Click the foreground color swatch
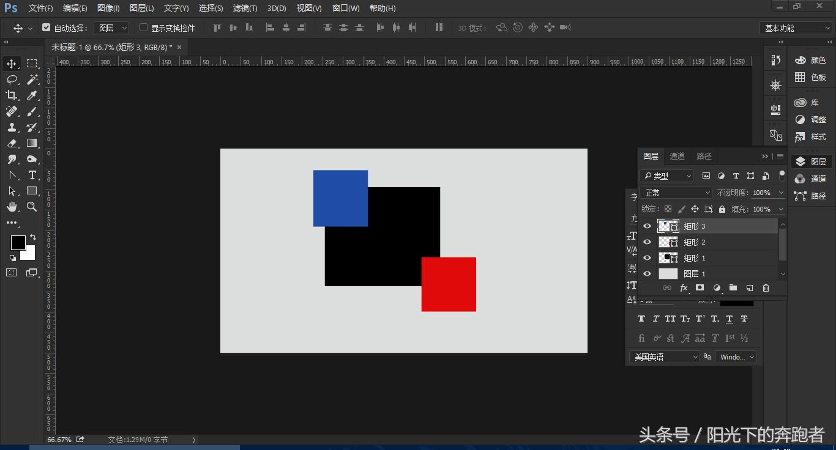 [18, 243]
